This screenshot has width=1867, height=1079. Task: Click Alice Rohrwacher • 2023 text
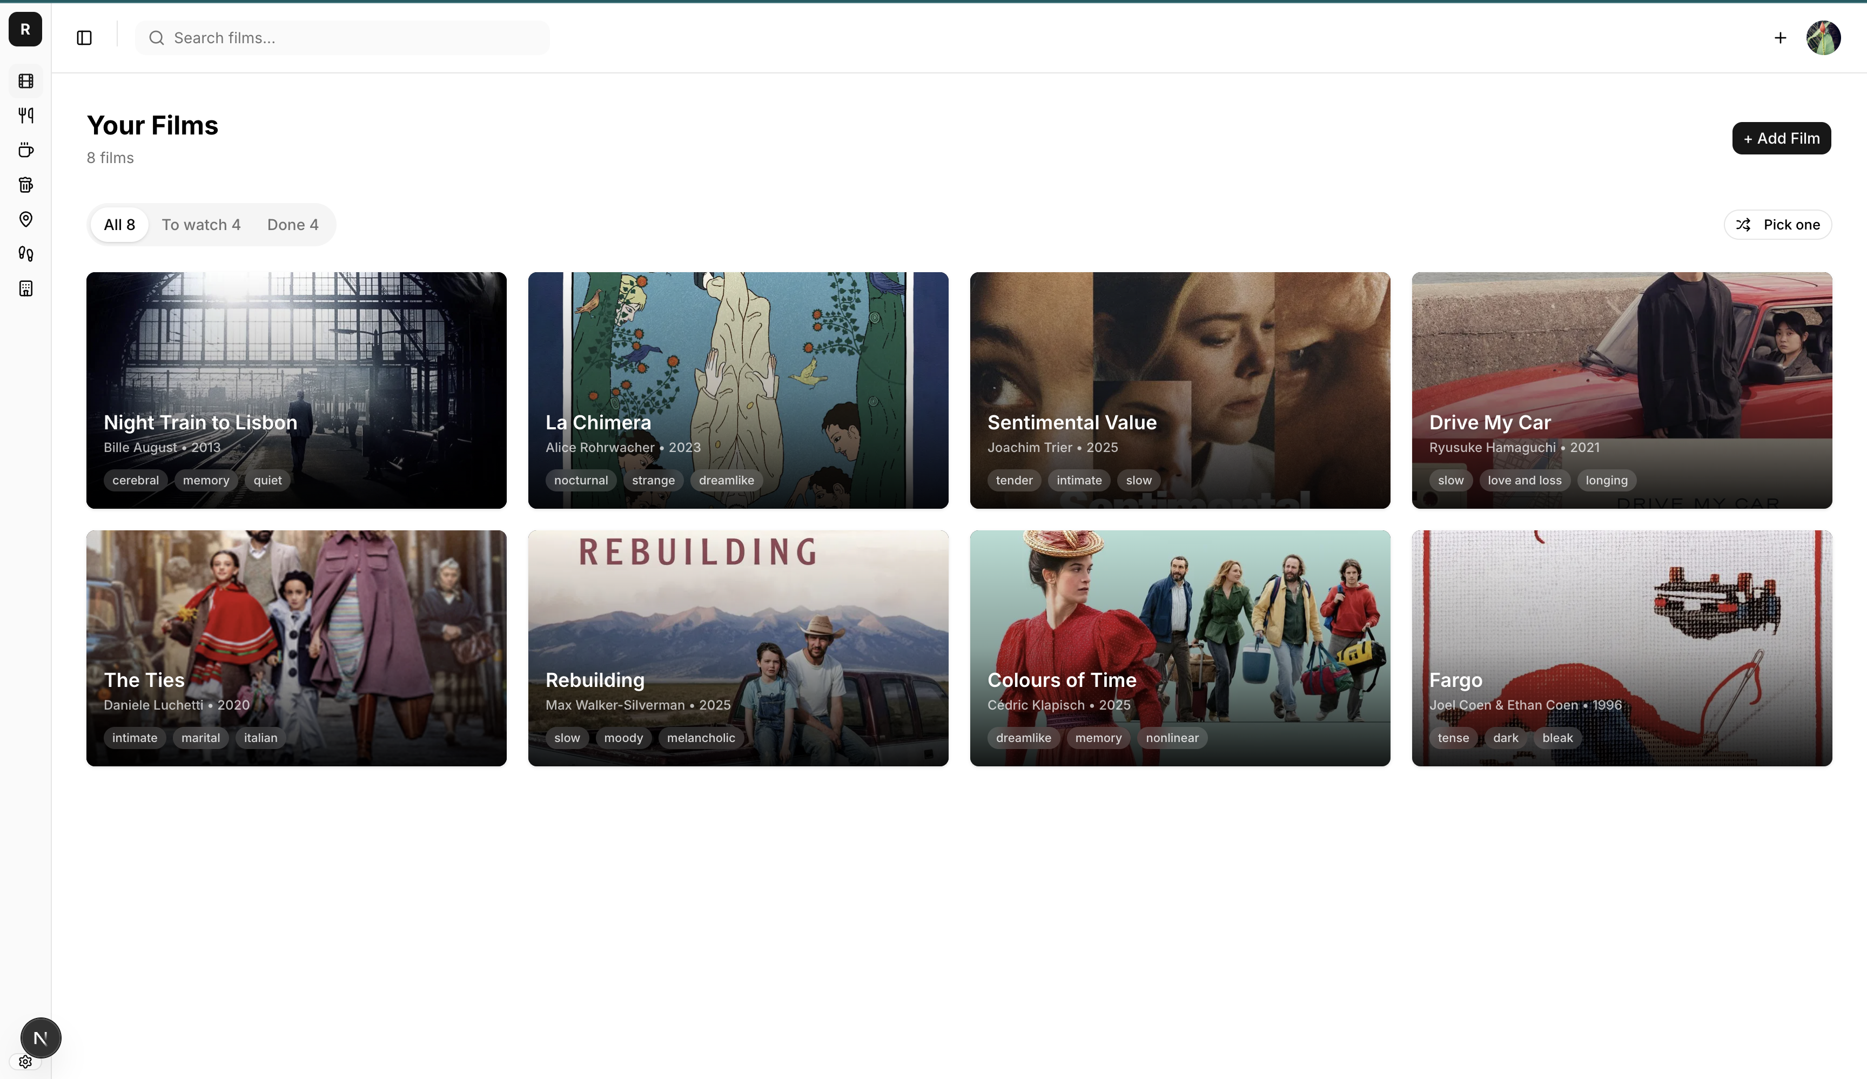point(623,447)
